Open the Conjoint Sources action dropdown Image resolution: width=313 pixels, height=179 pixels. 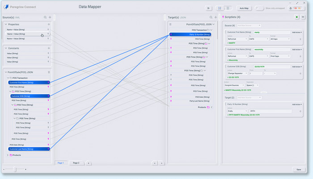(234, 85)
